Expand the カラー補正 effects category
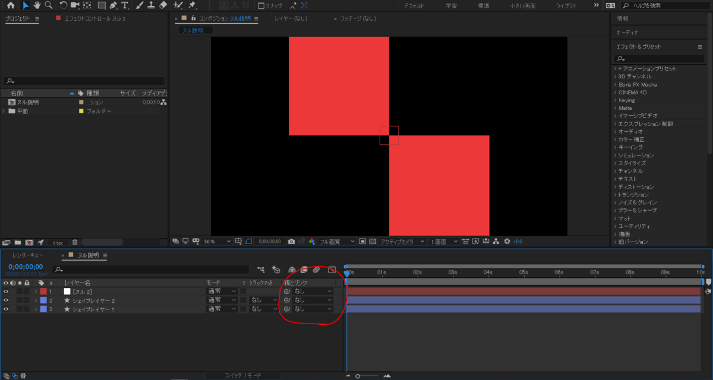 (x=616, y=140)
